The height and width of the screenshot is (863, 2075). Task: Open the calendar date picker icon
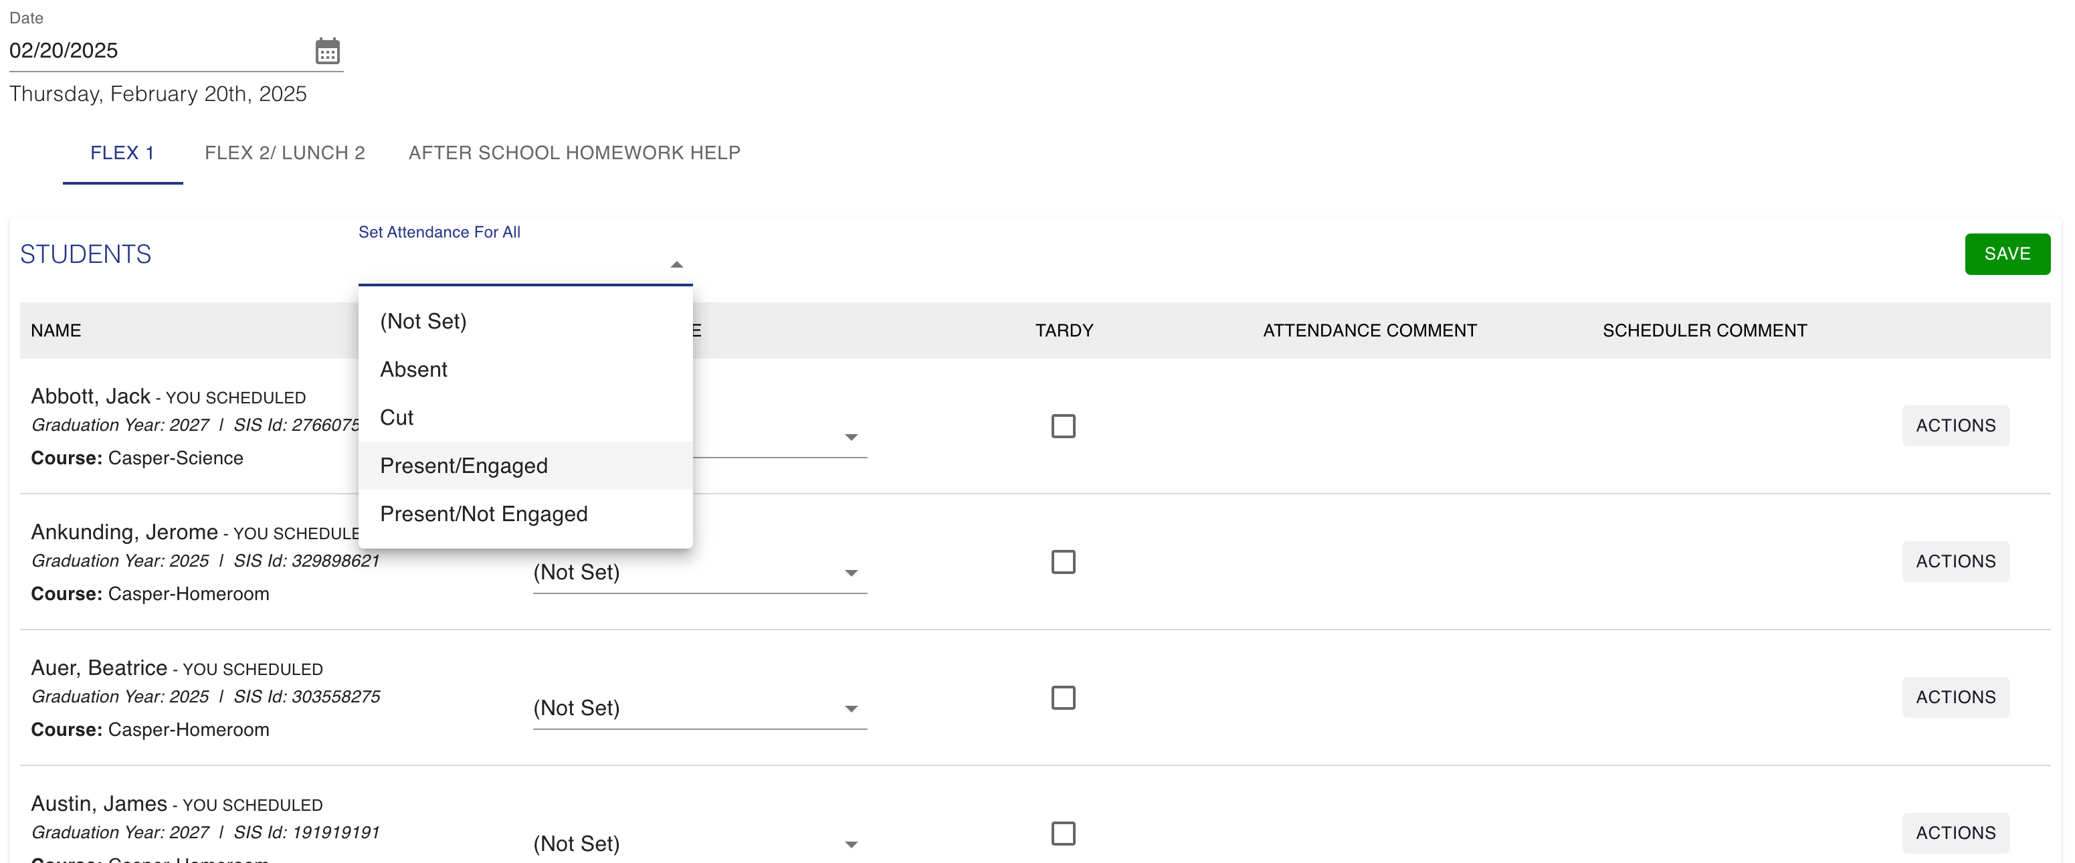click(327, 52)
